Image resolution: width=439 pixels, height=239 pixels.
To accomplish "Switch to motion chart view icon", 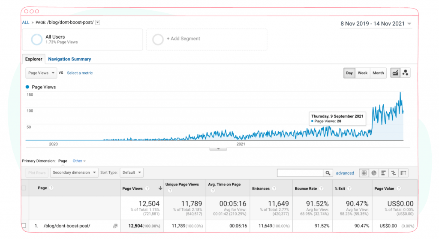I will pos(405,73).
